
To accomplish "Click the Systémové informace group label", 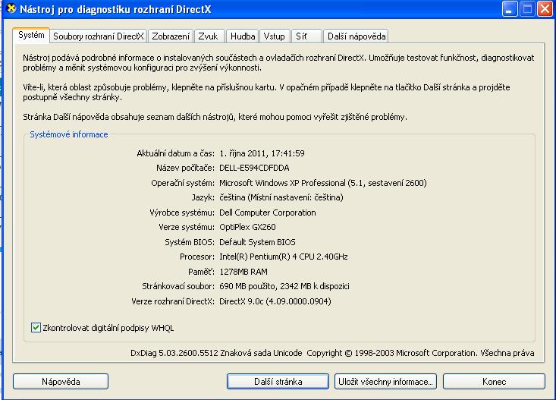I will click(x=69, y=134).
